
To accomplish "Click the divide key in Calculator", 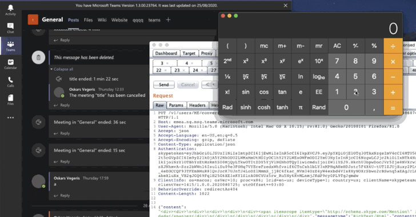I will 393,46.
